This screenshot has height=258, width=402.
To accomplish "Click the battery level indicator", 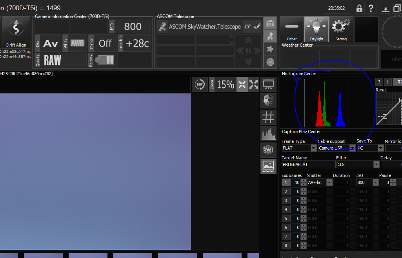I will 102,60.
